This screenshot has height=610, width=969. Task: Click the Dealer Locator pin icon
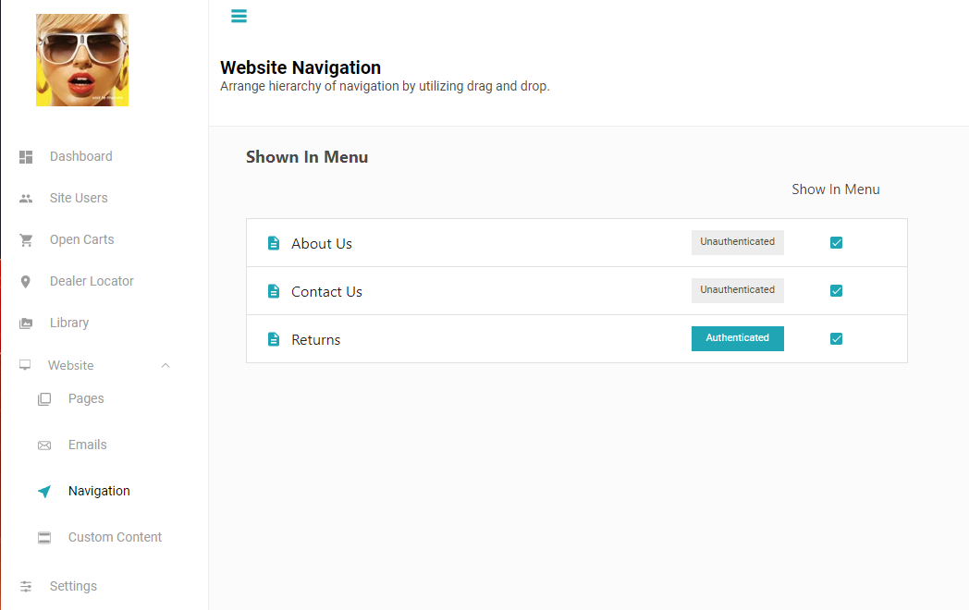(x=25, y=282)
